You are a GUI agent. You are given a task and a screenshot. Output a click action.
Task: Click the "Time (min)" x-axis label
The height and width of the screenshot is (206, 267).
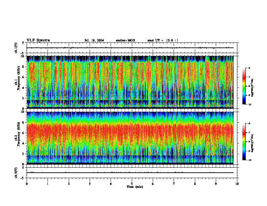pyautogui.click(x=135, y=187)
